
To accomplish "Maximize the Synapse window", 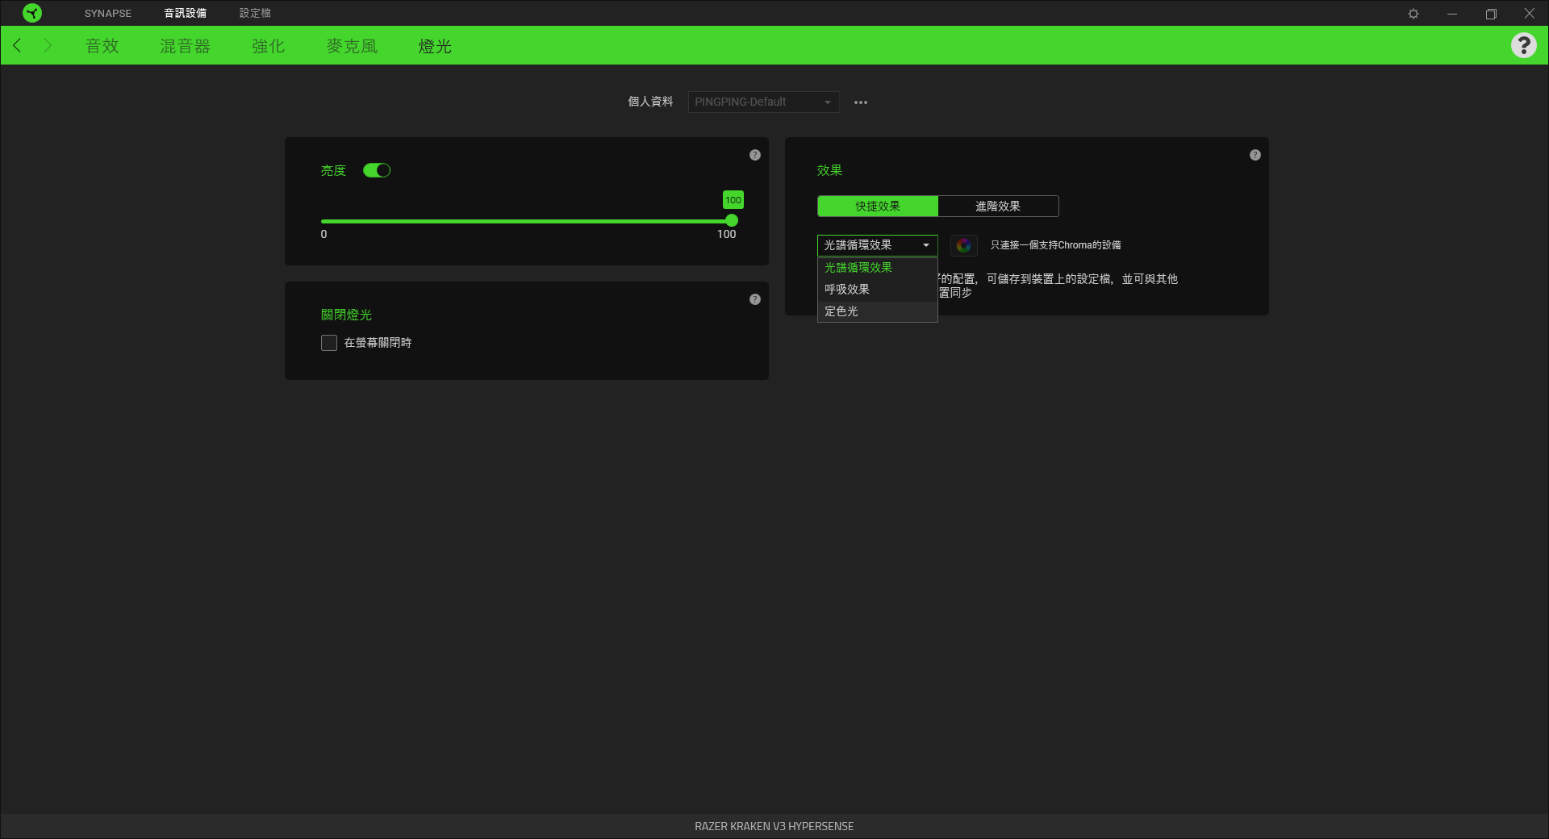I will [x=1491, y=14].
